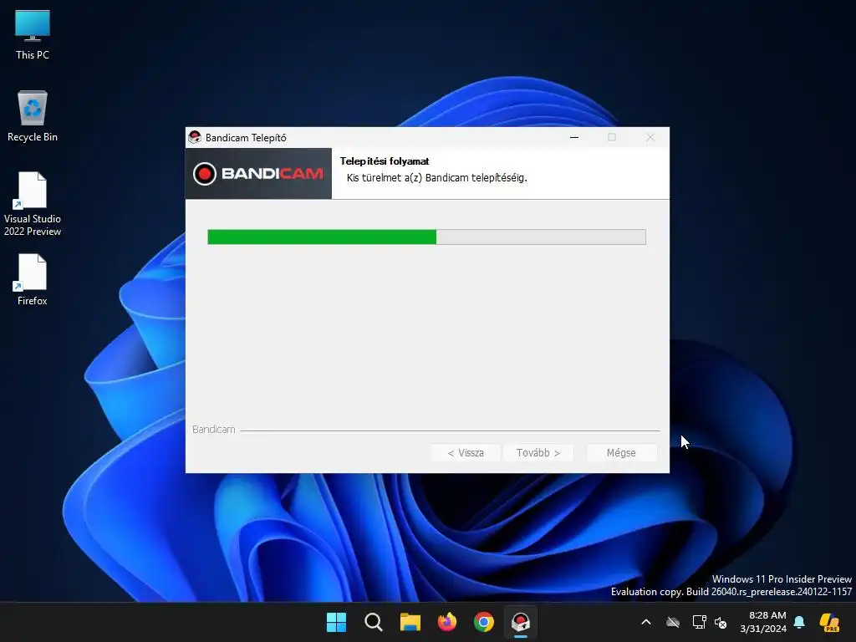
Task: Click the green installation progress bar
Action: 426,237
